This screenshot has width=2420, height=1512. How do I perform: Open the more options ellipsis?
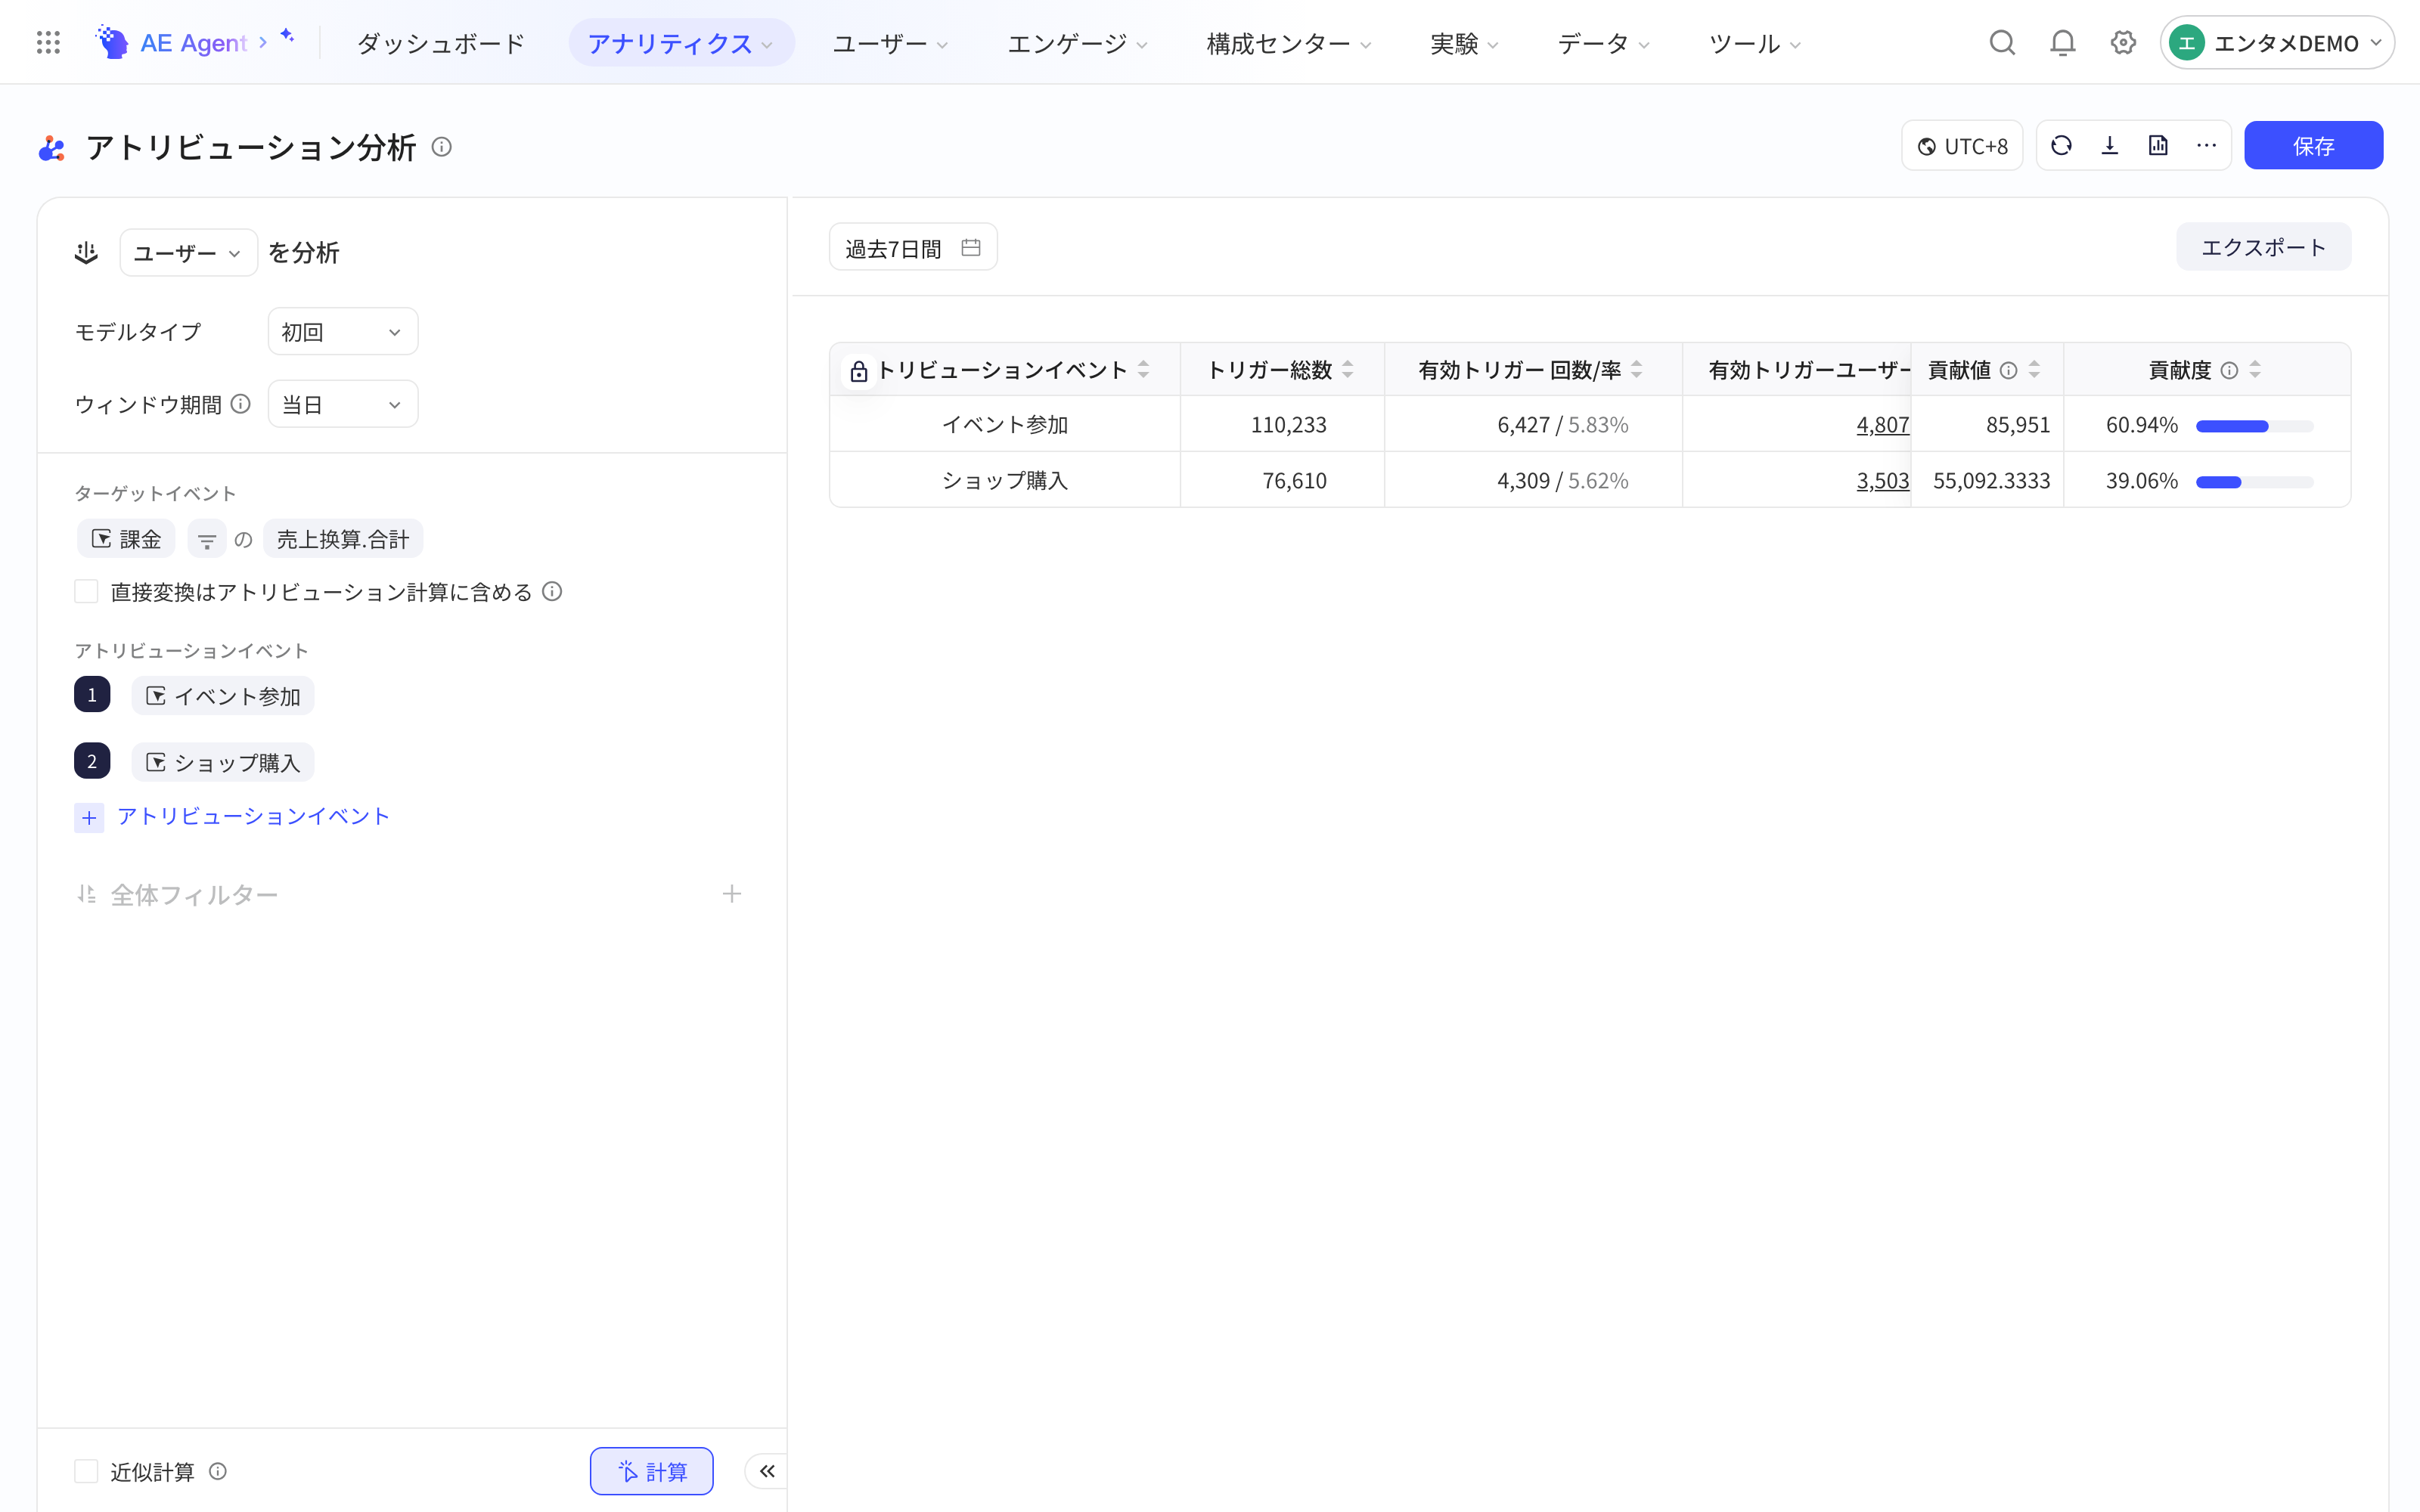point(2207,146)
